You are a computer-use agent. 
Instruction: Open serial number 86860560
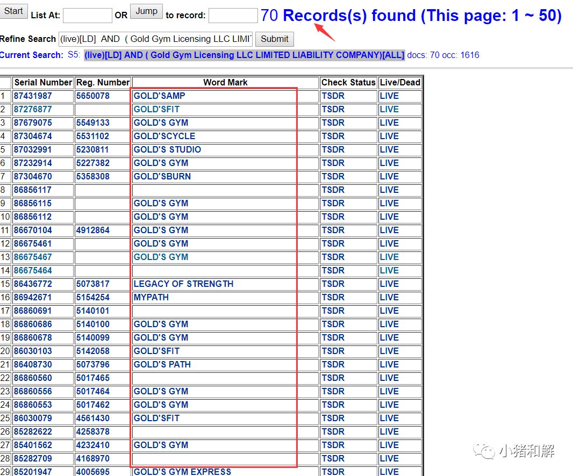point(33,378)
